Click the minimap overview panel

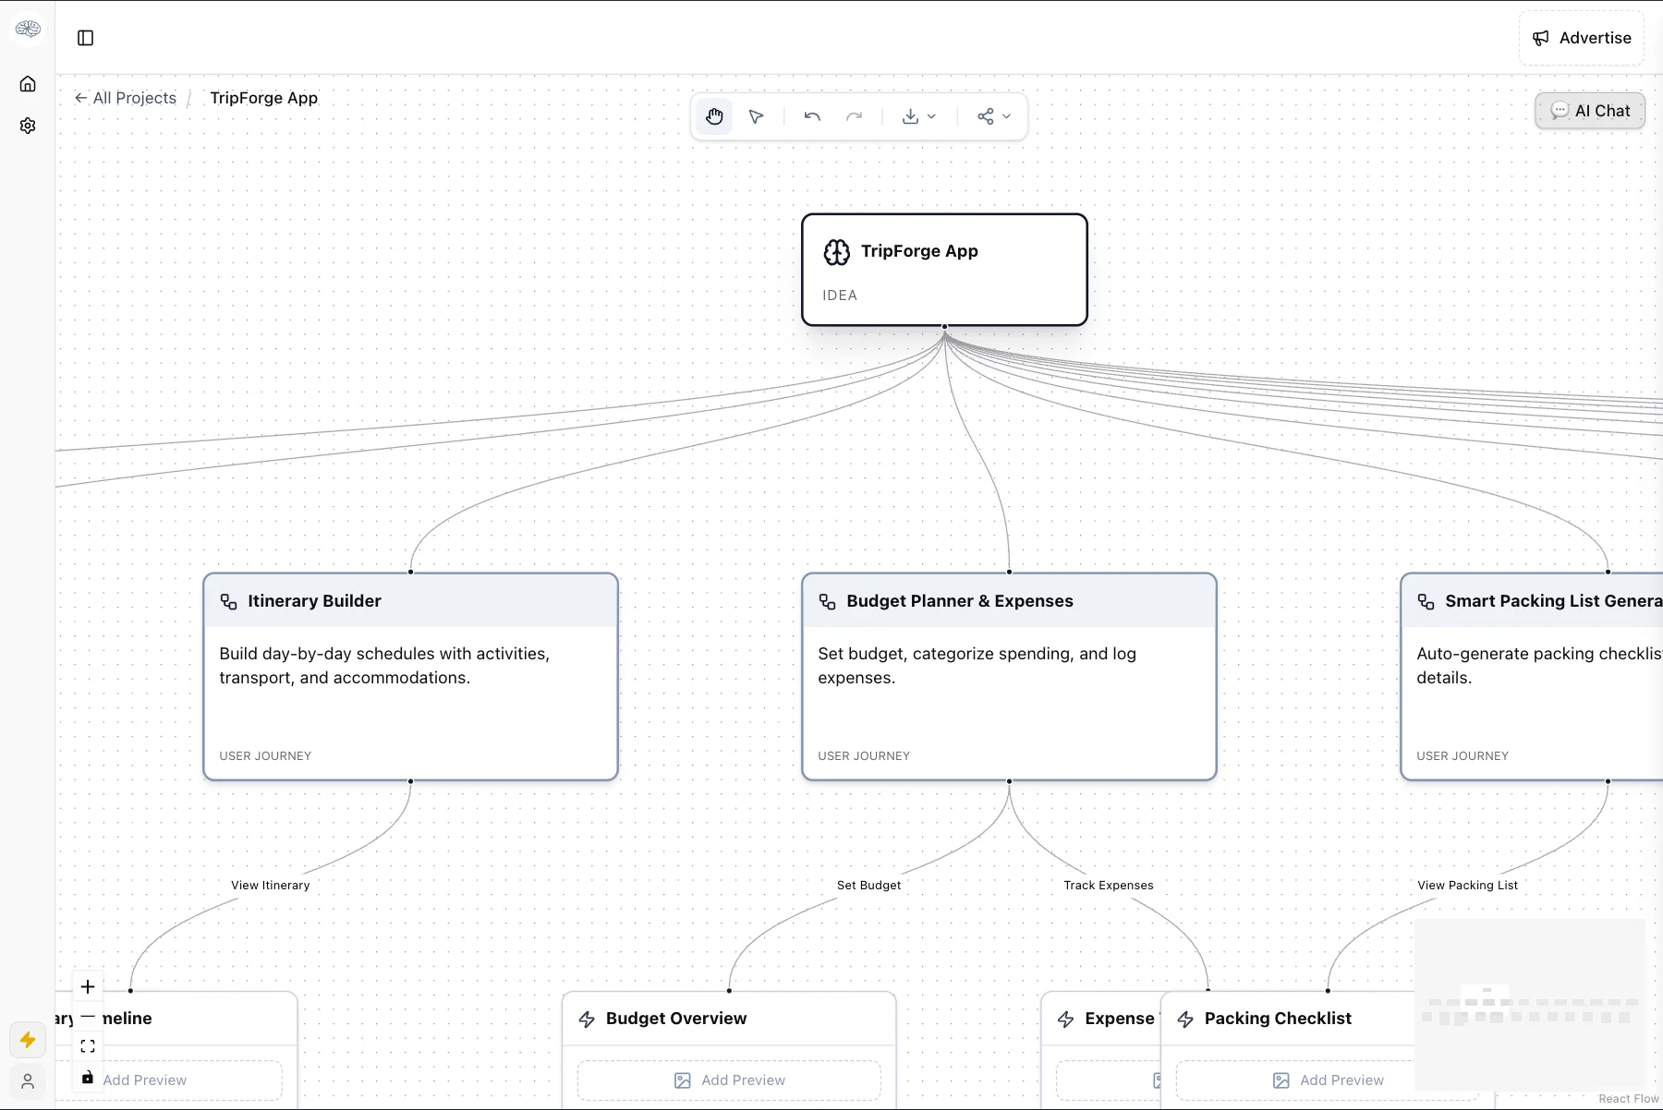click(x=1530, y=1005)
